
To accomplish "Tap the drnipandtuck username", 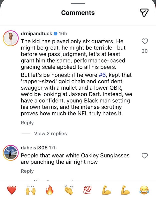I will pos(36,34).
